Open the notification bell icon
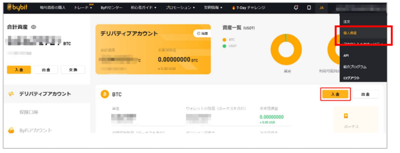The image size is (400, 153). [296, 8]
